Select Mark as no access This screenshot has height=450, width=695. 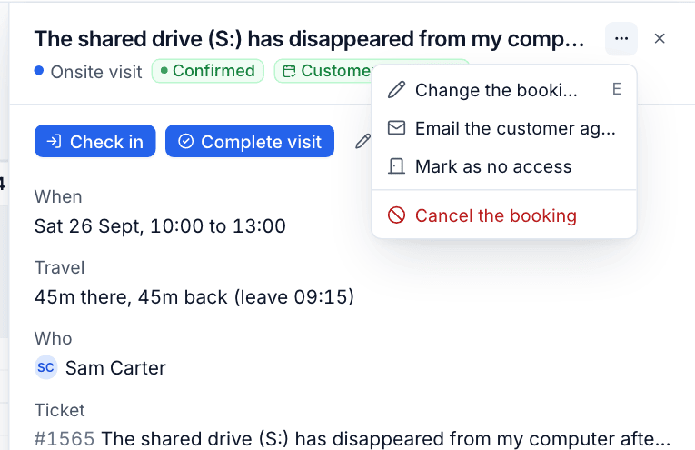pos(504,166)
